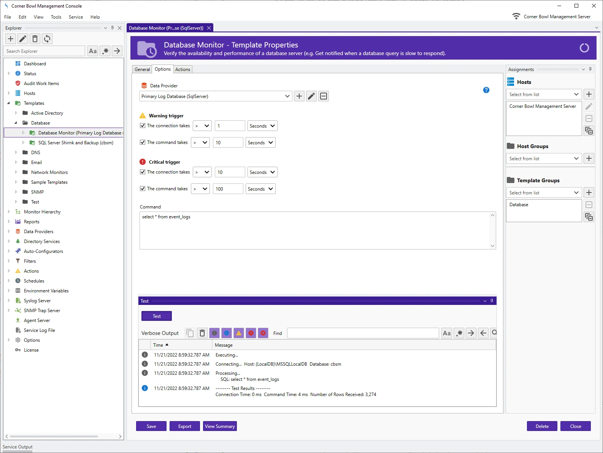Click the purple Test button
603x453 pixels.
(157, 316)
